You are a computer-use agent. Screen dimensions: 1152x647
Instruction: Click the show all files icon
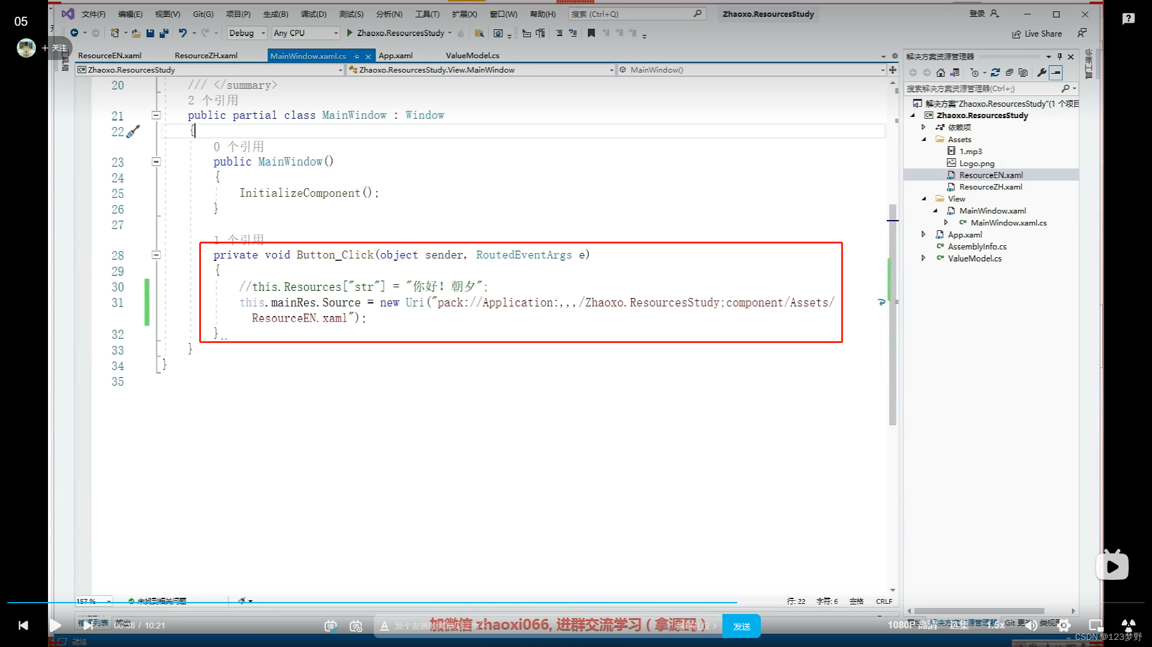1023,73
